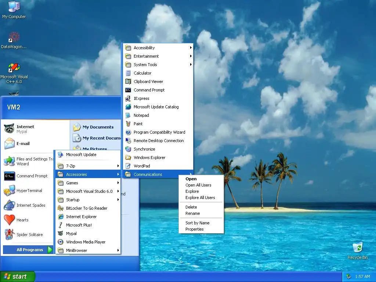This screenshot has height=282, width=376.
Task: Expand the Startup submenu arrow
Action: [118, 200]
